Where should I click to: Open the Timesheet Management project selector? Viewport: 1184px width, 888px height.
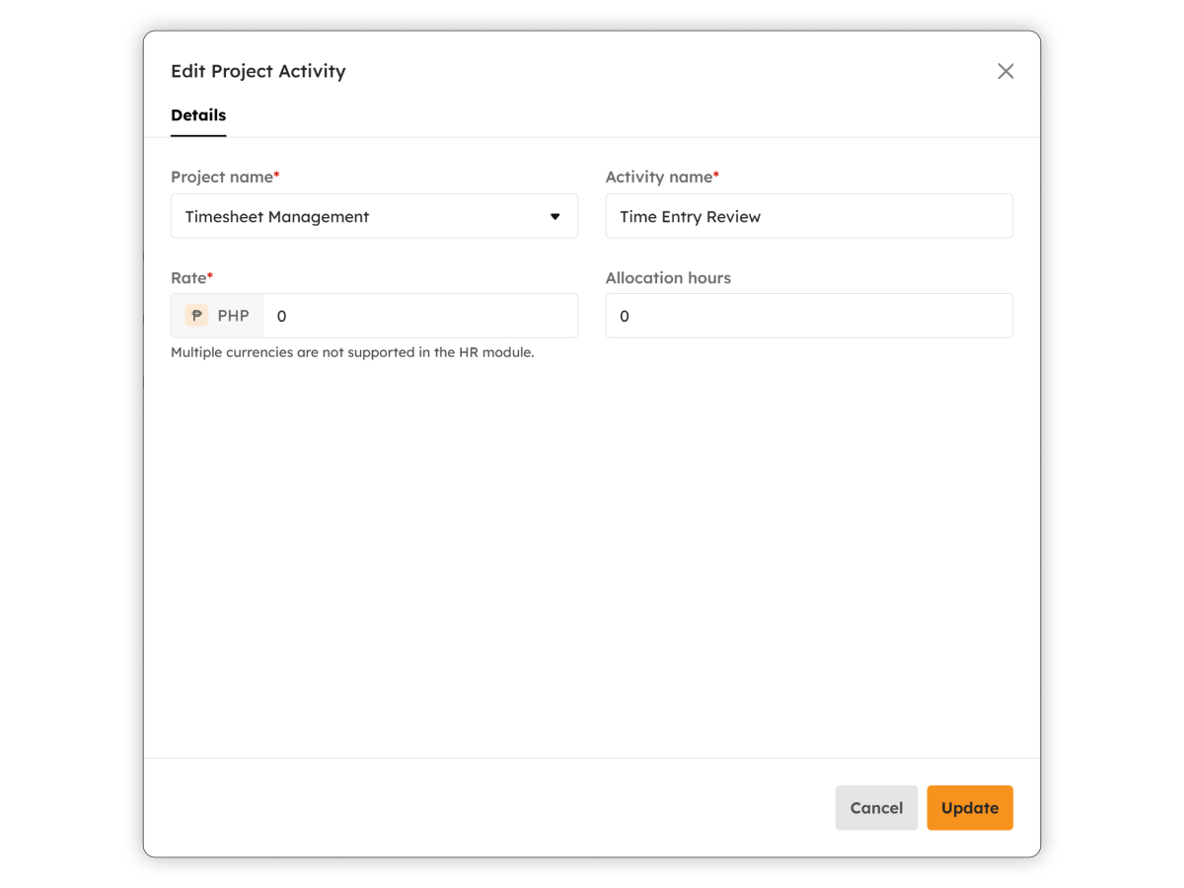click(375, 216)
